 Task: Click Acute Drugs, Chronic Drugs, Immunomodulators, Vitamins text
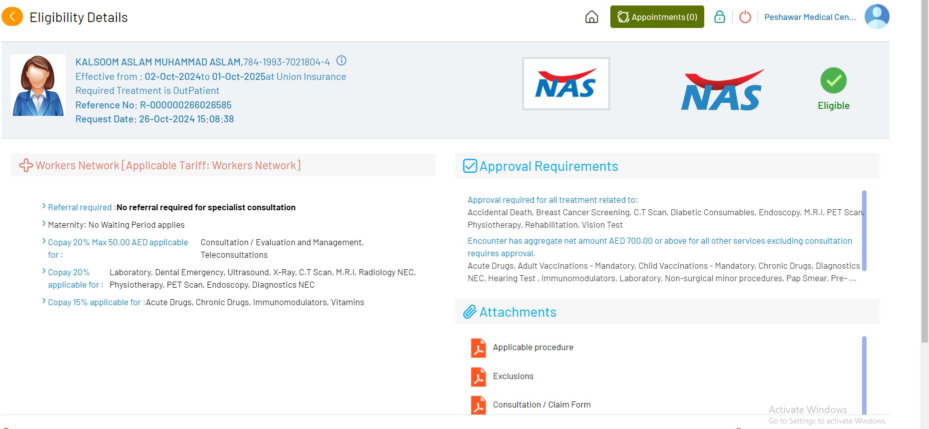tap(255, 302)
